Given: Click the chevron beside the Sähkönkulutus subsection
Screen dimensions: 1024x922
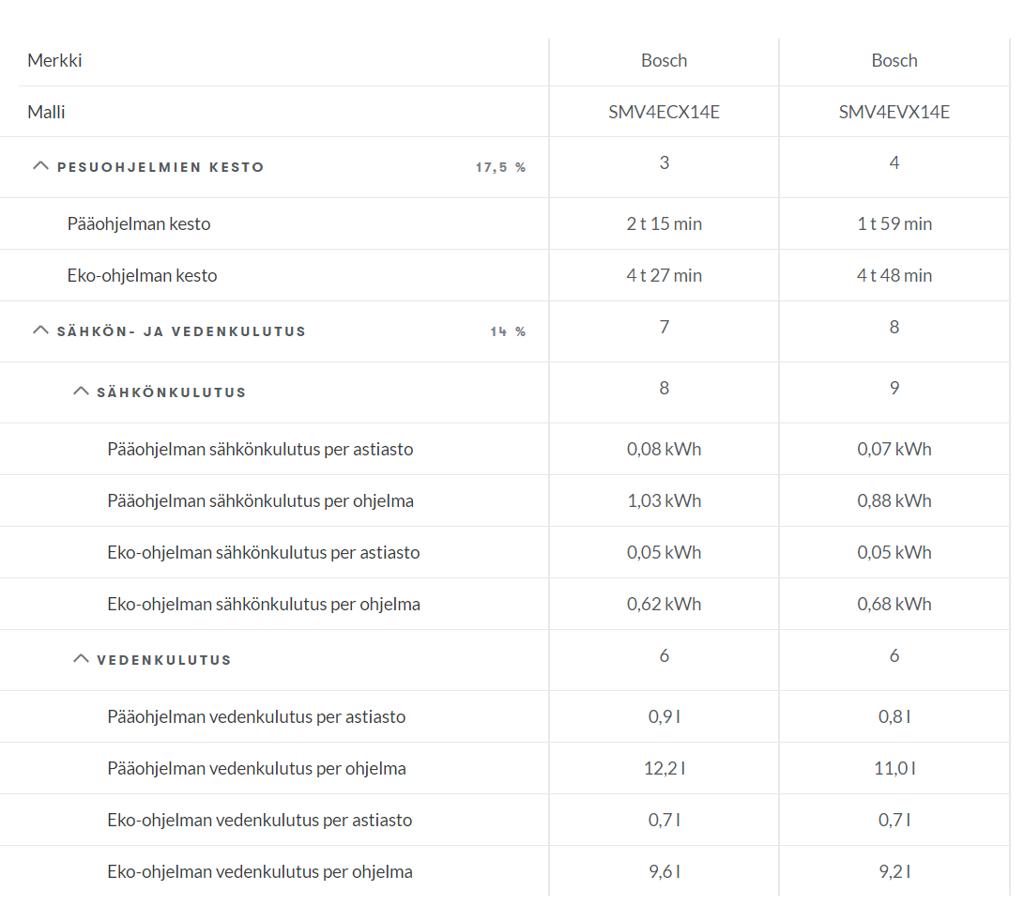Looking at the screenshot, I should [81, 391].
